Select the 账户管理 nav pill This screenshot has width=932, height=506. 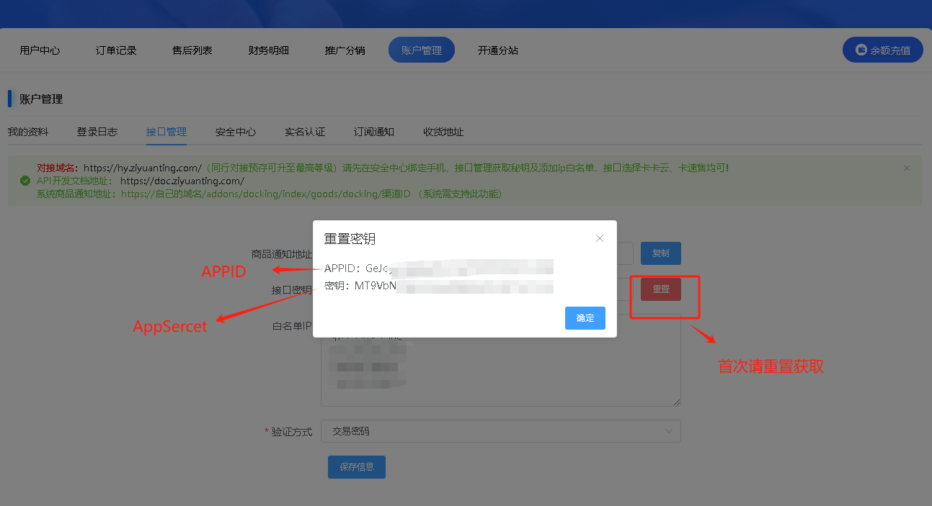422,50
